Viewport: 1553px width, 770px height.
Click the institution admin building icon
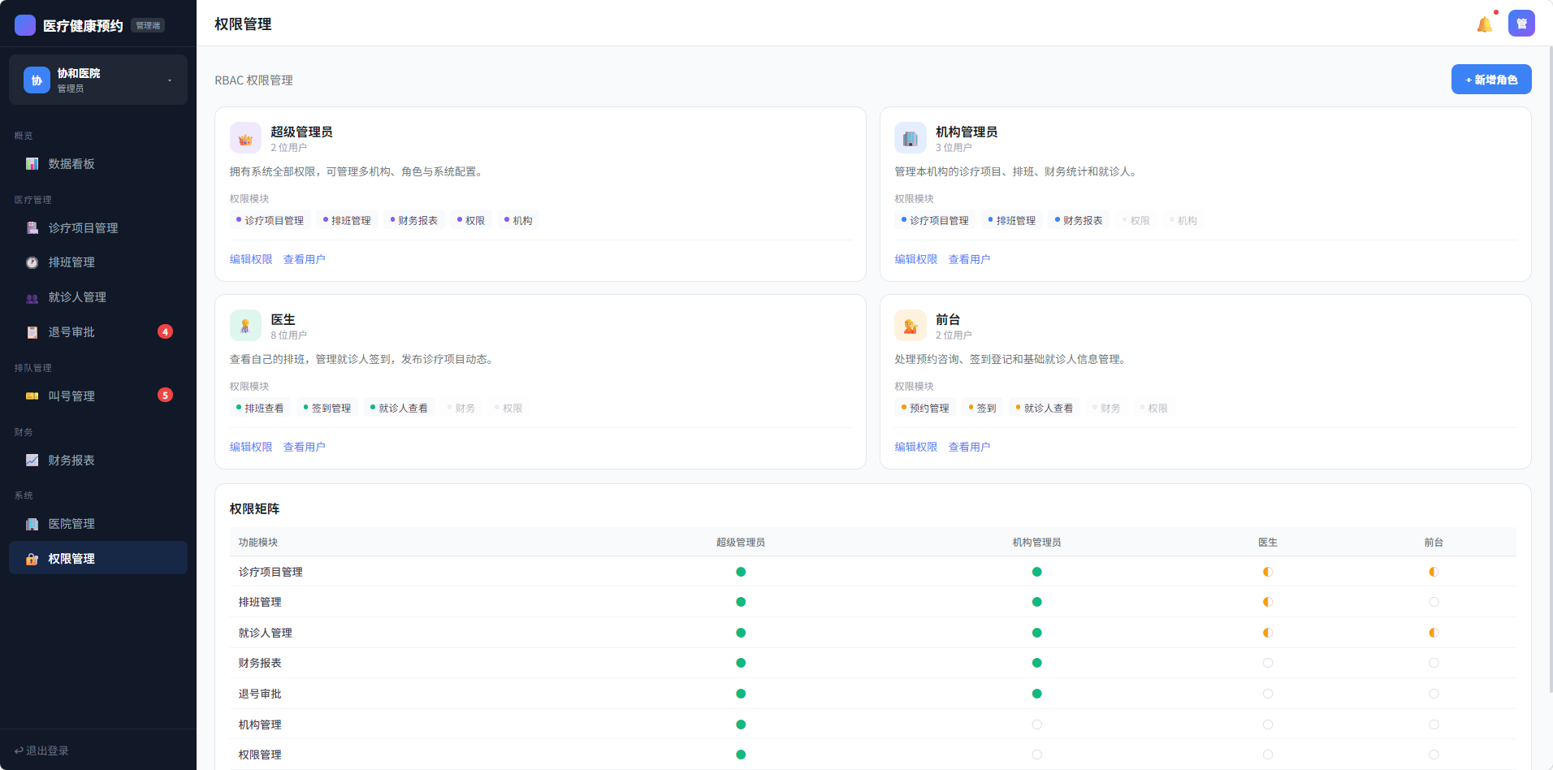910,139
